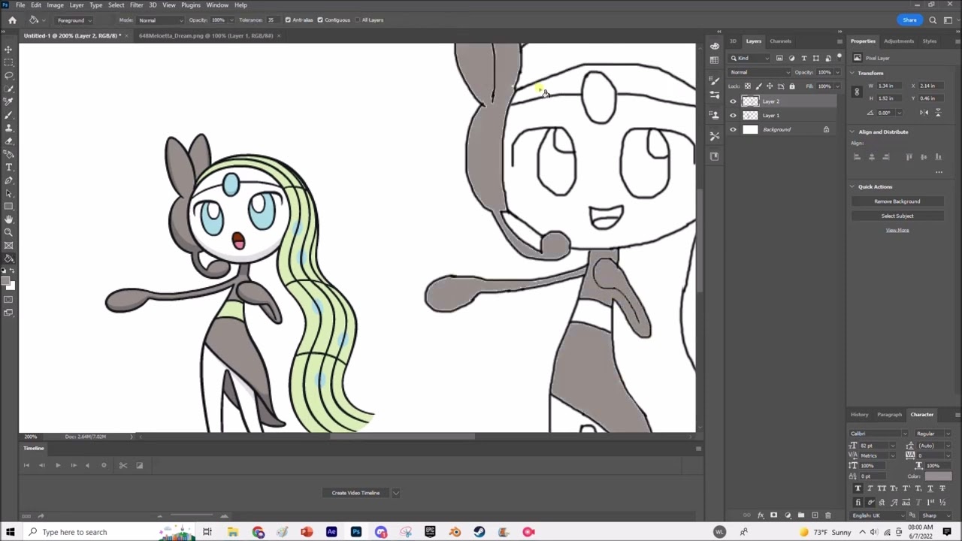Delete layer with the trash icon
The image size is (962, 541).
click(827, 515)
